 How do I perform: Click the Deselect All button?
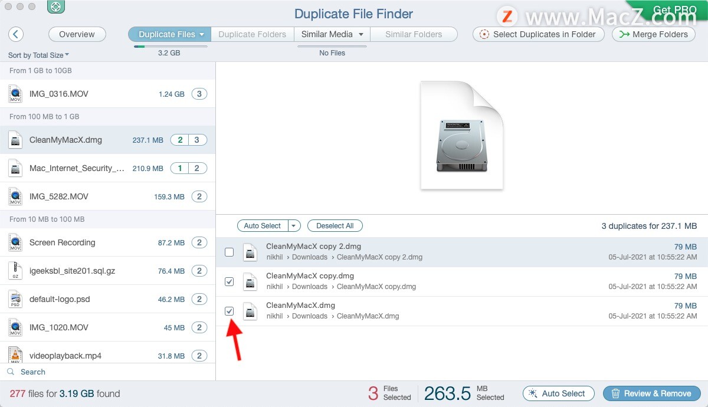[x=335, y=226]
